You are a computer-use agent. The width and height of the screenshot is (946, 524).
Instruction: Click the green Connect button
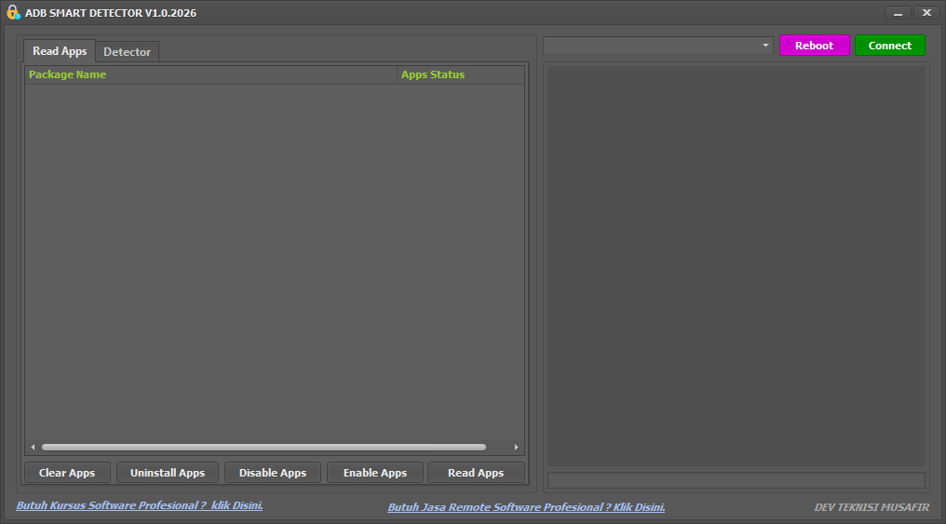point(889,46)
